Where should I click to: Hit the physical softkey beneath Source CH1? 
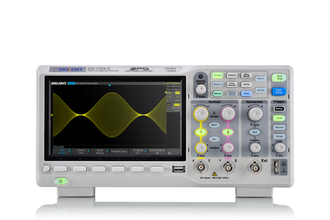pos(80,169)
